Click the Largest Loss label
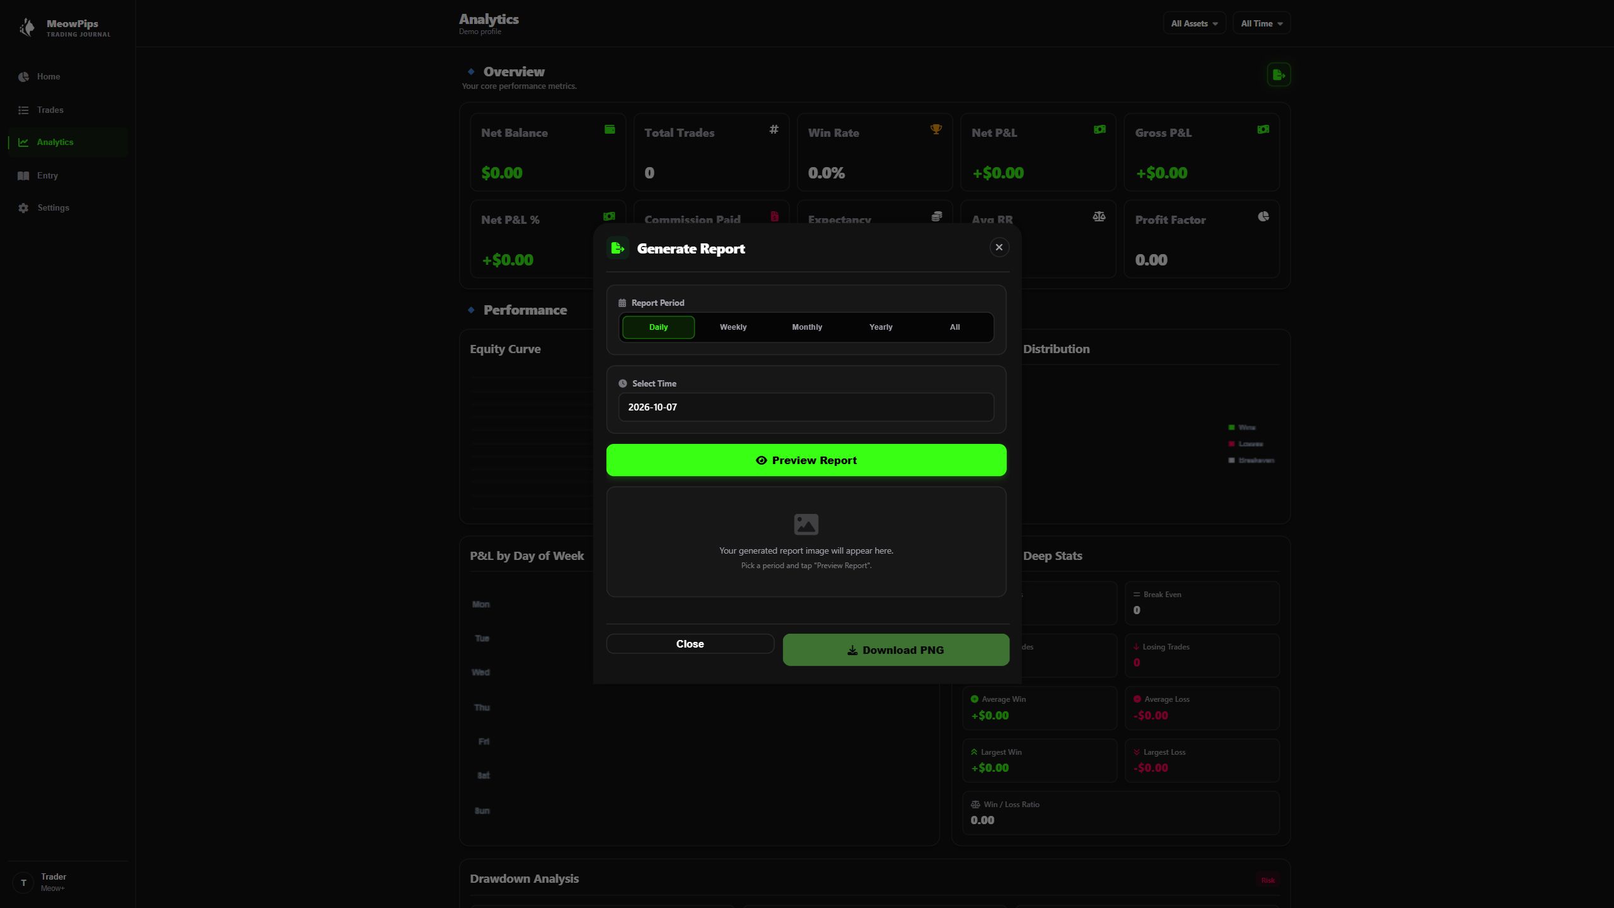The image size is (1614, 908). click(x=1164, y=752)
